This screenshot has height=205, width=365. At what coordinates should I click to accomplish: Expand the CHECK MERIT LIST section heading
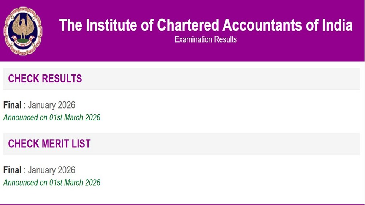181,143
